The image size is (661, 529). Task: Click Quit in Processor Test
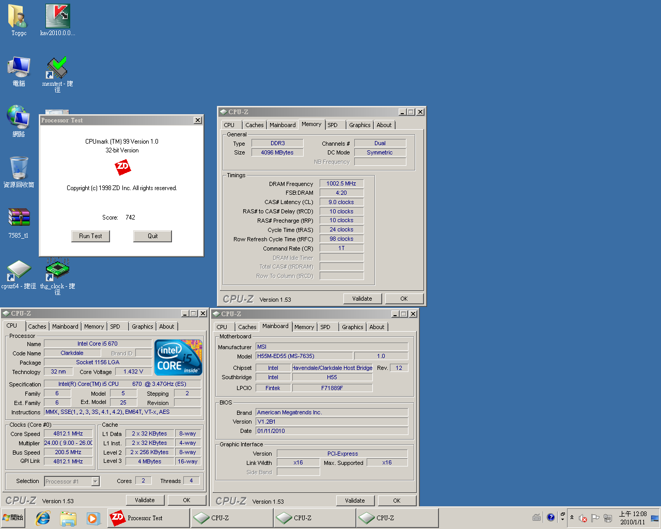(x=152, y=236)
